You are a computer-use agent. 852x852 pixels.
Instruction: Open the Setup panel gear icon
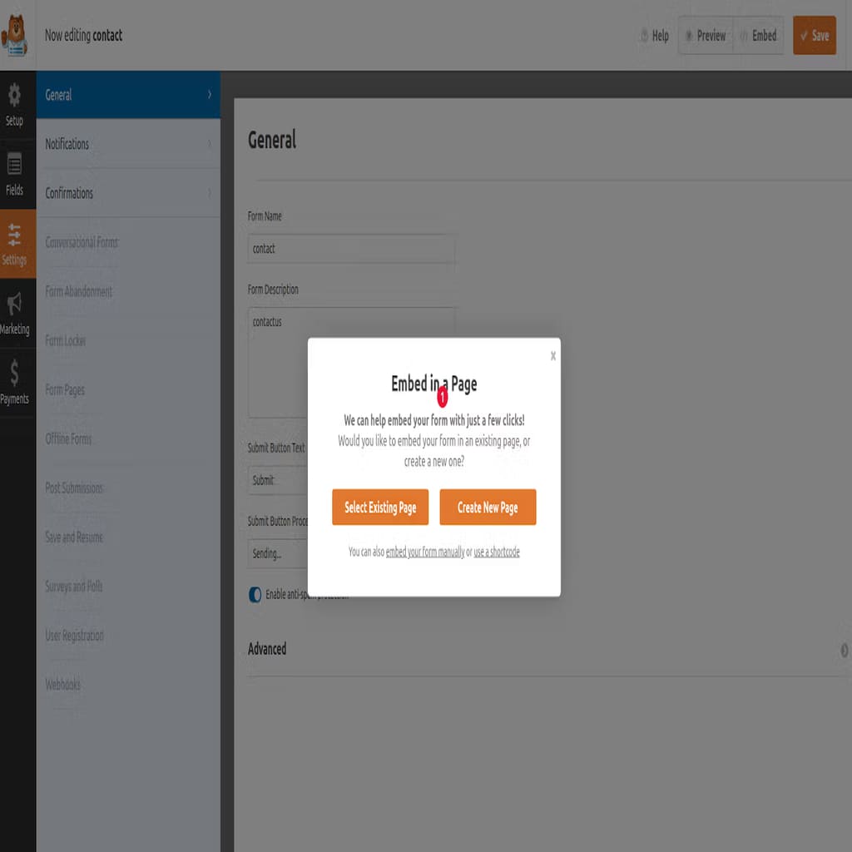[15, 95]
